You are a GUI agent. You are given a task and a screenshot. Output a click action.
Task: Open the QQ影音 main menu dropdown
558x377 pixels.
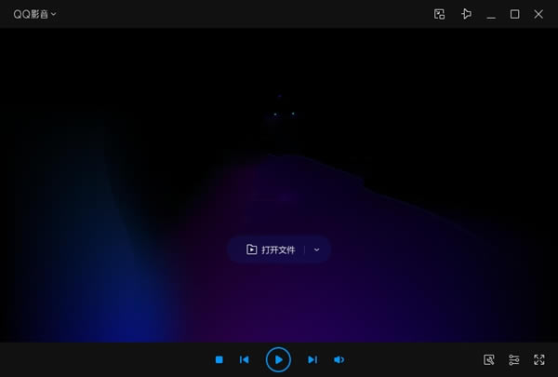point(34,14)
